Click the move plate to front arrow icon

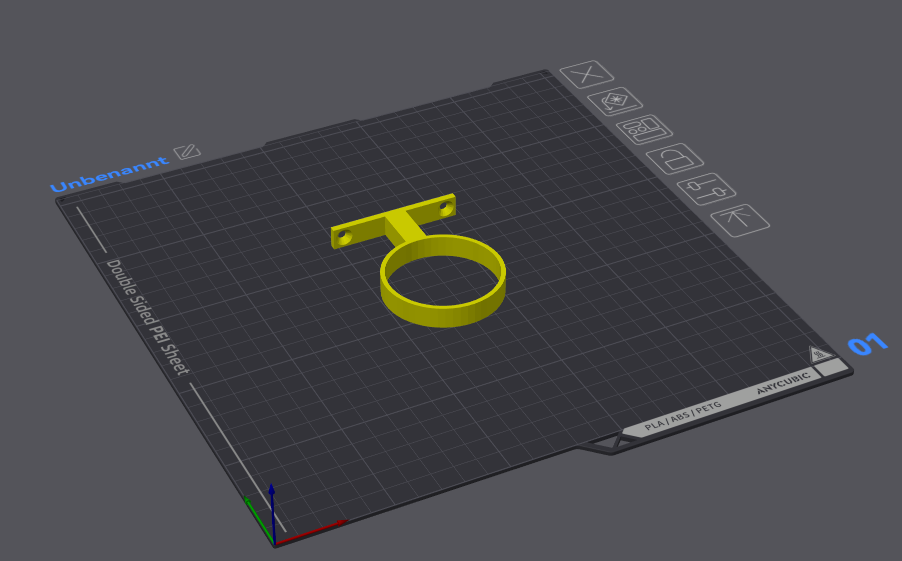click(x=740, y=220)
